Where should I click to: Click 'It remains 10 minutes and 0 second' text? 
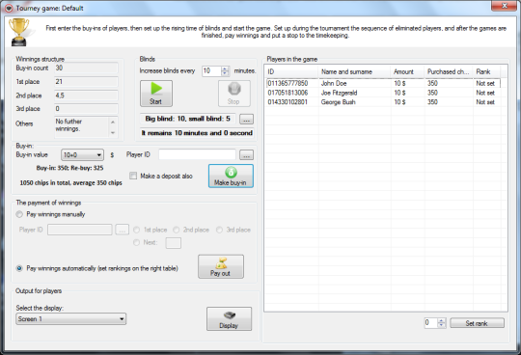[197, 133]
